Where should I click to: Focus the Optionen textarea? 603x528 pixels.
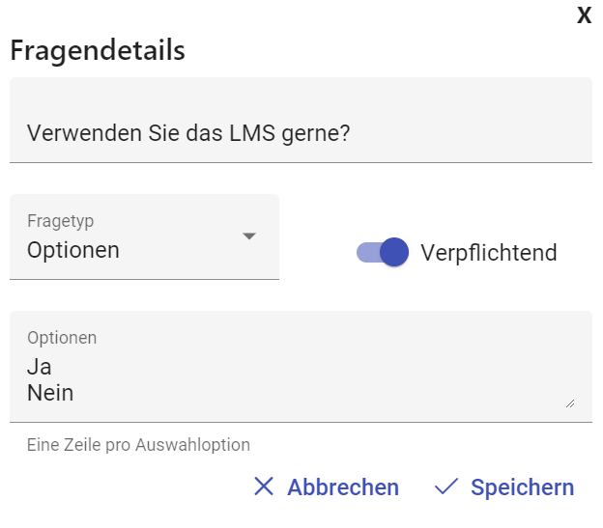coord(301,379)
